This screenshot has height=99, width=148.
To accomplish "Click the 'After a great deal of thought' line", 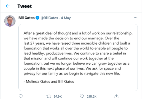I will click(78, 33).
